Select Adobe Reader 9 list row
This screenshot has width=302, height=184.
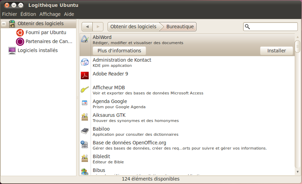click(187, 76)
